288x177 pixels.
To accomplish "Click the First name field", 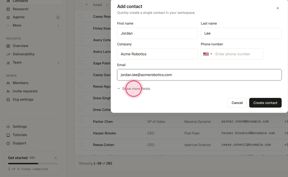I will [x=157, y=33].
